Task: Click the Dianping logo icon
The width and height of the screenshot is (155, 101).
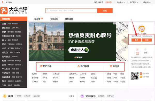Action: pos(4,11)
